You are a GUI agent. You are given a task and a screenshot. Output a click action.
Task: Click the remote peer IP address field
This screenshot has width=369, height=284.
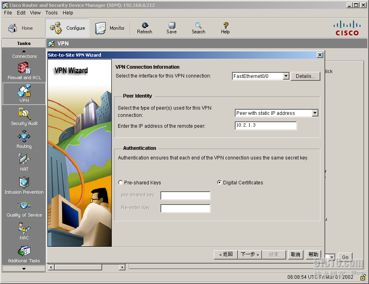266,126
